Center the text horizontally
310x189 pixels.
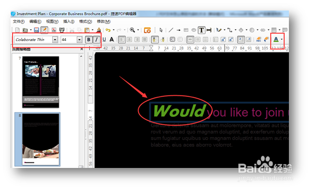[x=129, y=40]
